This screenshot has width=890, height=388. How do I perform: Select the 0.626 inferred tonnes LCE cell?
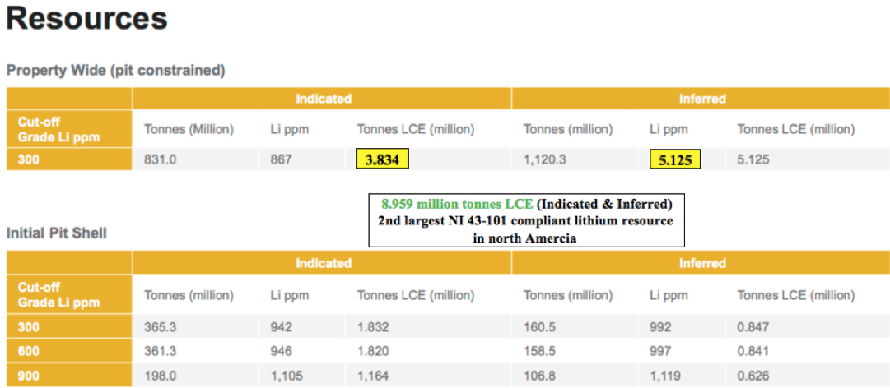[753, 376]
